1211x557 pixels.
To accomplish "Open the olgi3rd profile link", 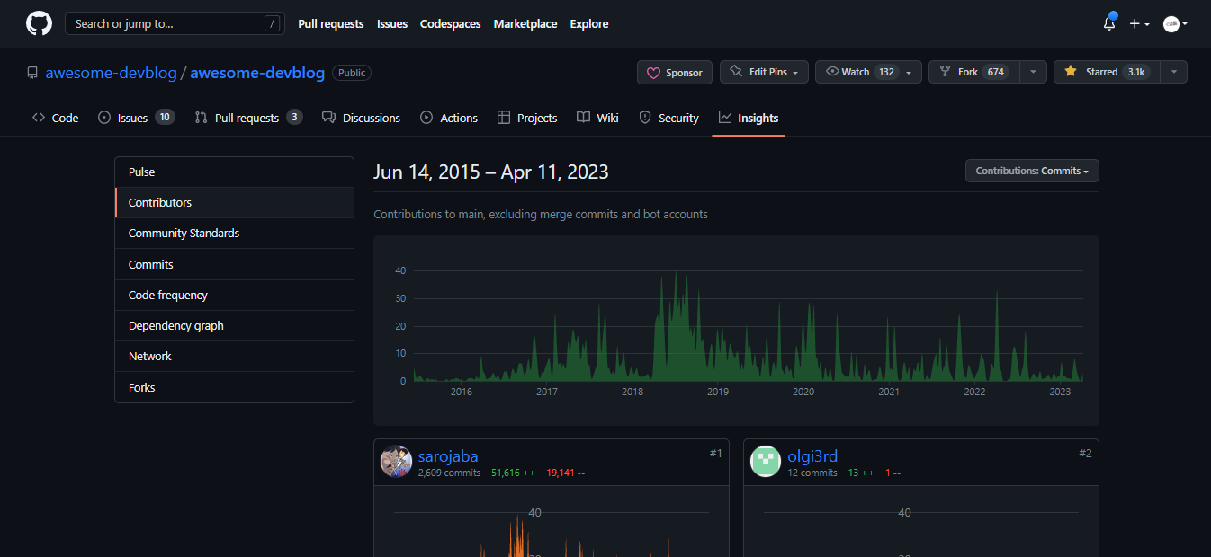I will pos(812,456).
